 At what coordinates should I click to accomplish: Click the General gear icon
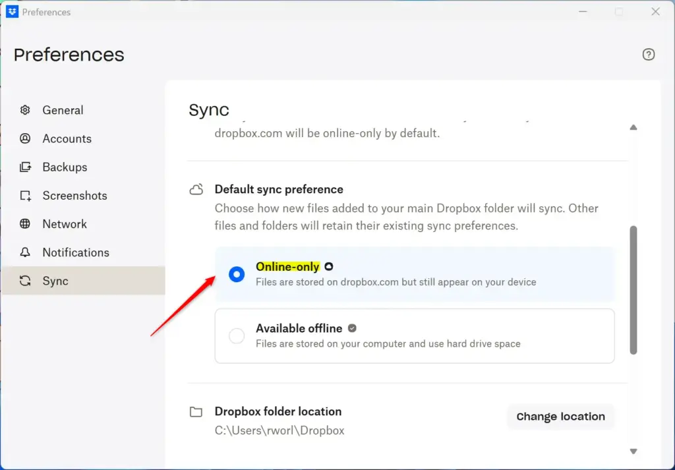[x=25, y=110]
